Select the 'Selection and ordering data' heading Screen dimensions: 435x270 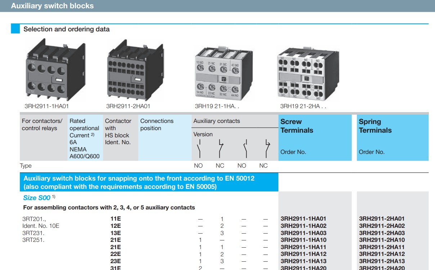point(67,29)
